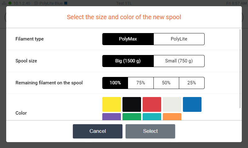Choose Big (1500 g) spool size

coord(128,61)
